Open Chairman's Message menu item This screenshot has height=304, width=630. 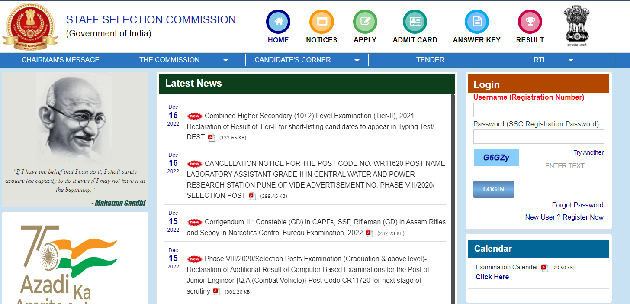click(61, 60)
